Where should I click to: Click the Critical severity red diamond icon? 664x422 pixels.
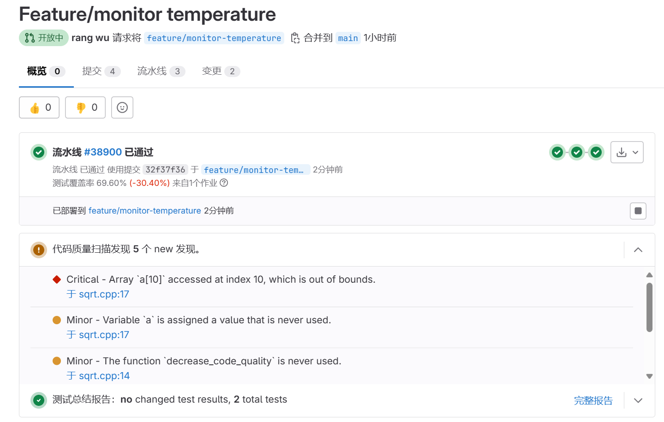56,279
